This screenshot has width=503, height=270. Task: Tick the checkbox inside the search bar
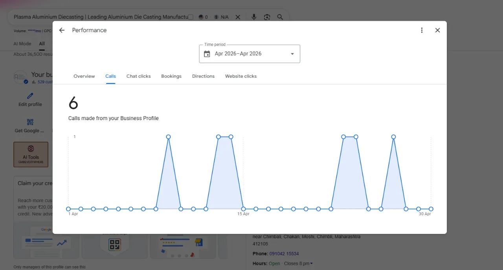191,17
